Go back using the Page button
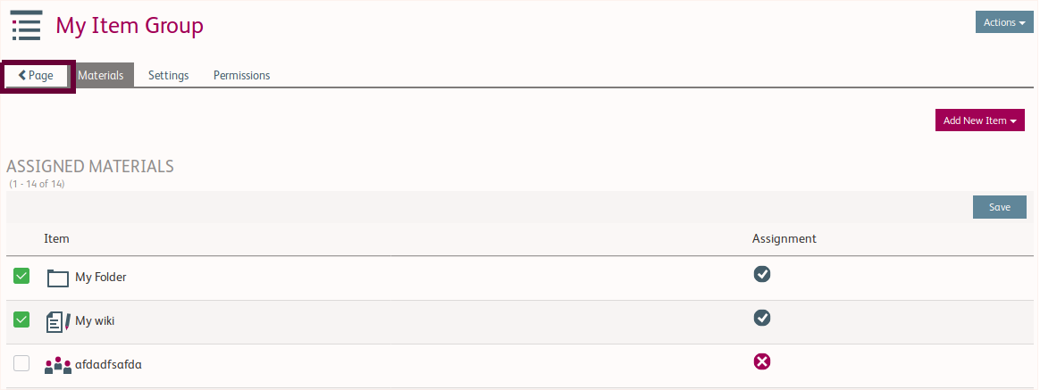This screenshot has width=1040, height=390. click(x=37, y=76)
